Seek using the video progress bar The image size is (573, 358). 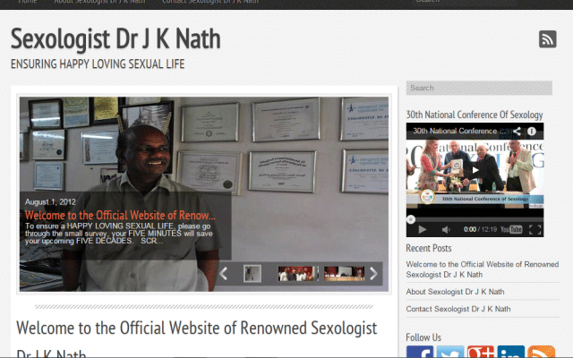pyautogui.click(x=475, y=217)
